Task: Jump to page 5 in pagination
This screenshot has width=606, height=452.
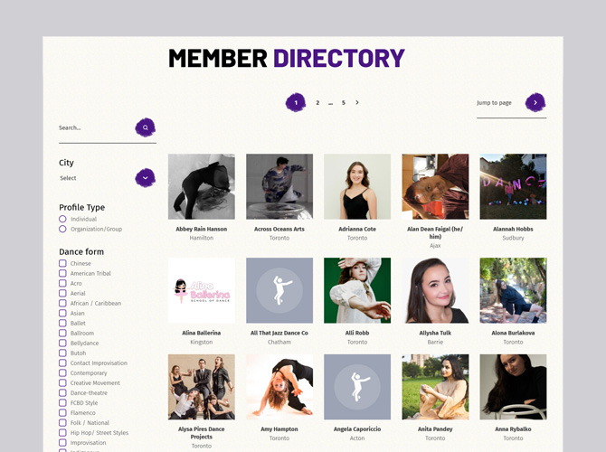Action: [x=343, y=103]
